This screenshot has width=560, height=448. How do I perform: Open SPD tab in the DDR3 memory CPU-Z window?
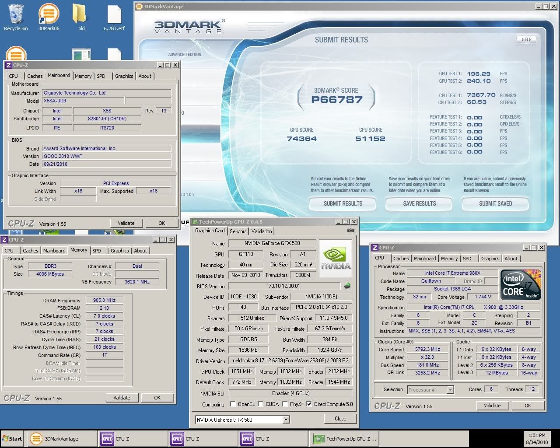[x=97, y=251]
